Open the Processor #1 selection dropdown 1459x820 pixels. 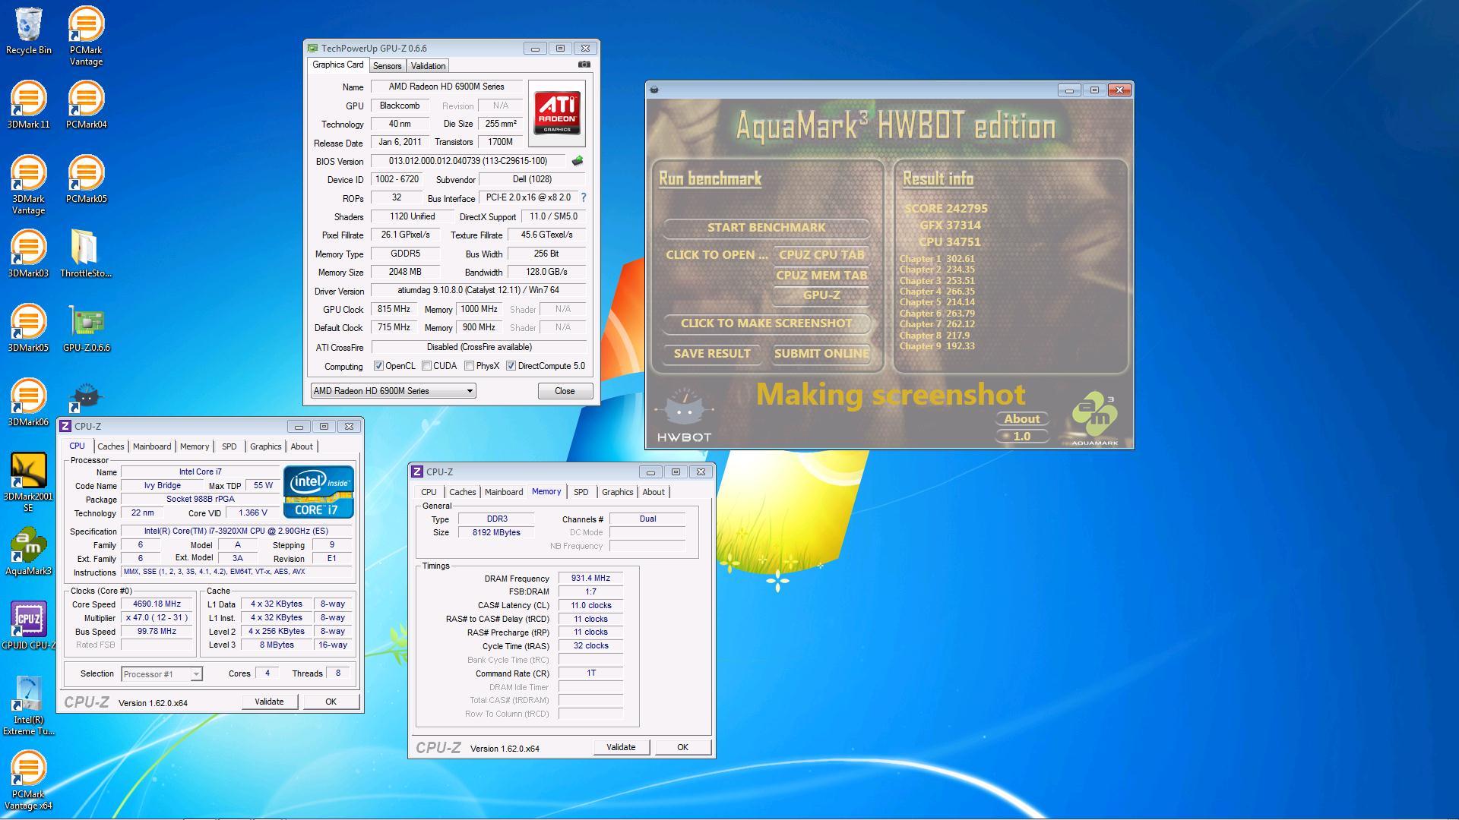pos(161,674)
